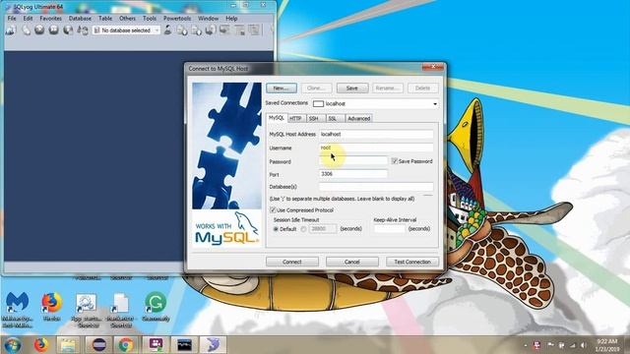Click the MySQL Host Address field
The height and width of the screenshot is (354, 630).
pyautogui.click(x=376, y=134)
